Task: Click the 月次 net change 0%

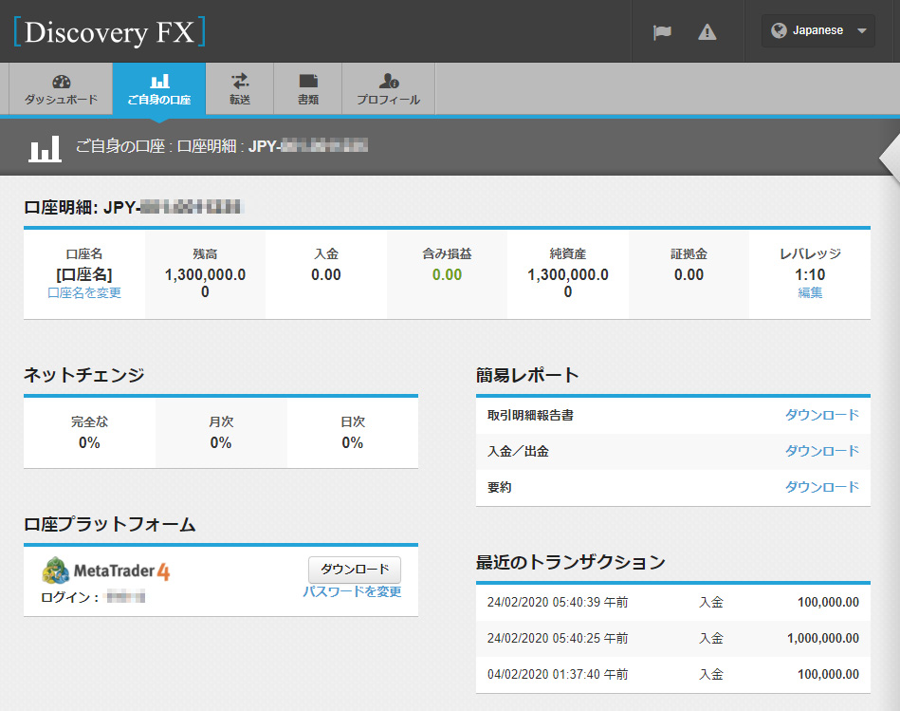Action: coord(221,442)
